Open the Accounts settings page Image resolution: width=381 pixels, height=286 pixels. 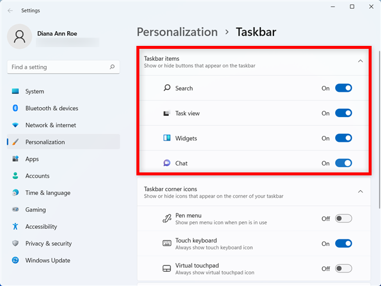click(x=37, y=176)
